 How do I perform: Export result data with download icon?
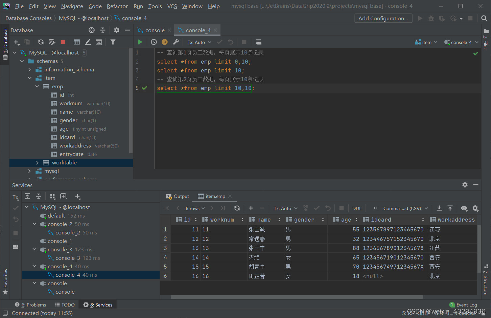click(439, 208)
